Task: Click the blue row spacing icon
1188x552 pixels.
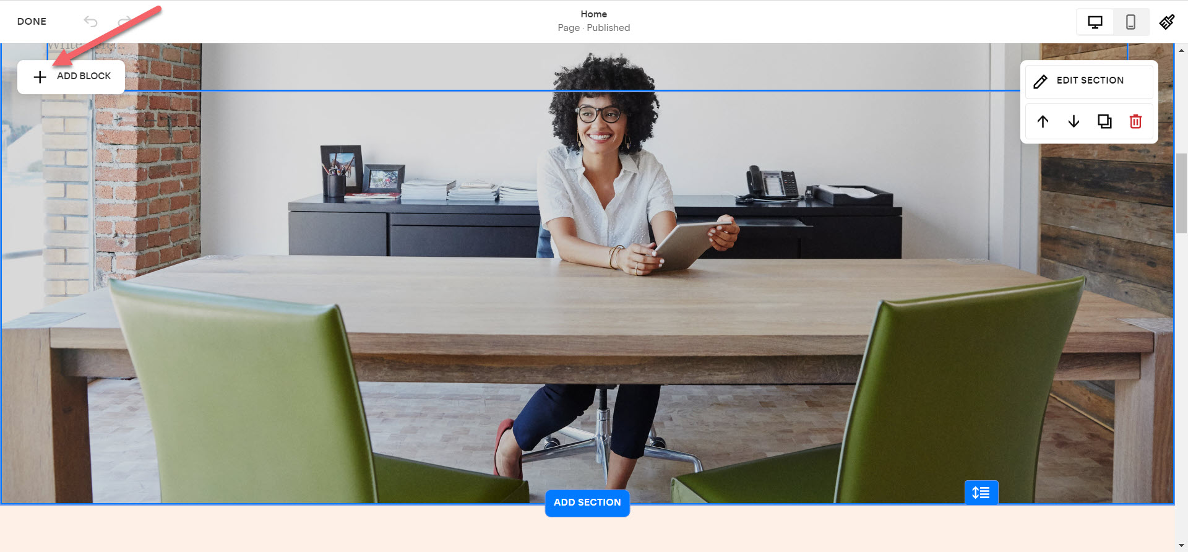Action: 981,493
